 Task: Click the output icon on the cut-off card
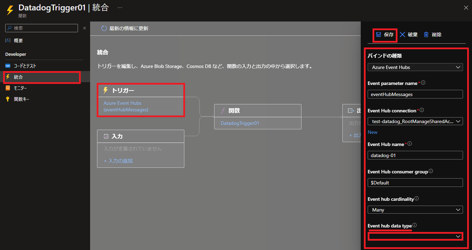351,111
